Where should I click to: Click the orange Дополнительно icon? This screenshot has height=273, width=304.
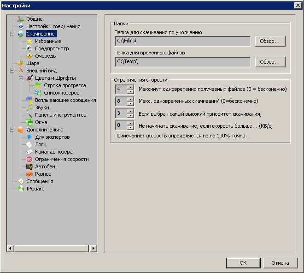(x=21, y=130)
